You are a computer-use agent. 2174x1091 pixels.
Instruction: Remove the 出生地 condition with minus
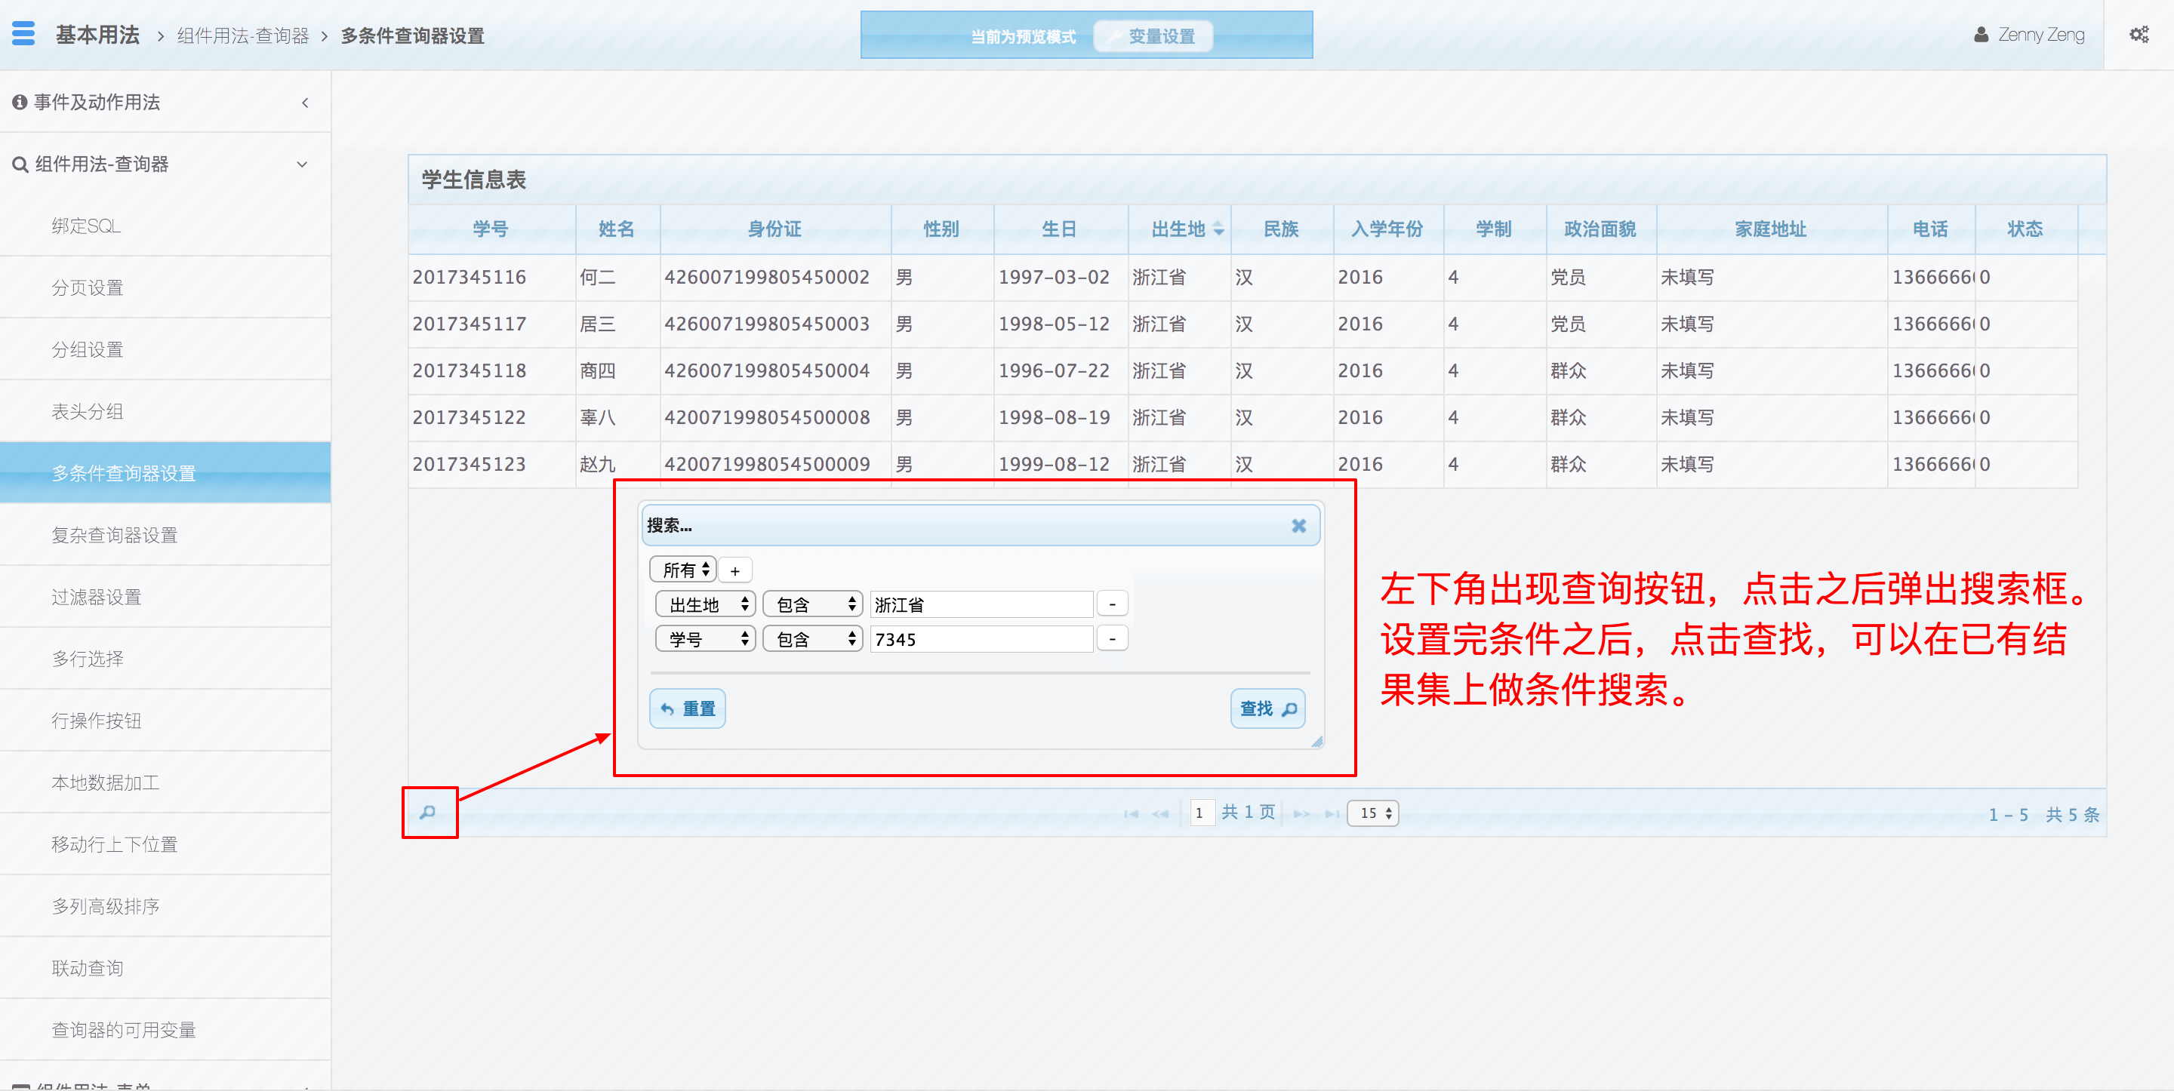(x=1111, y=604)
